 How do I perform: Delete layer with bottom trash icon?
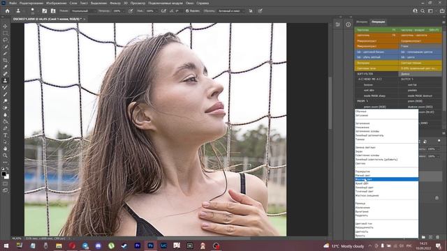[x=437, y=237]
